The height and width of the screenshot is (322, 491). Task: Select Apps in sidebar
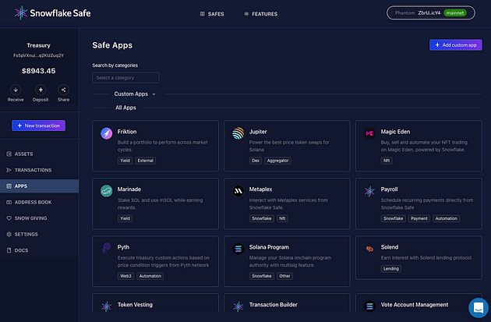[39, 186]
